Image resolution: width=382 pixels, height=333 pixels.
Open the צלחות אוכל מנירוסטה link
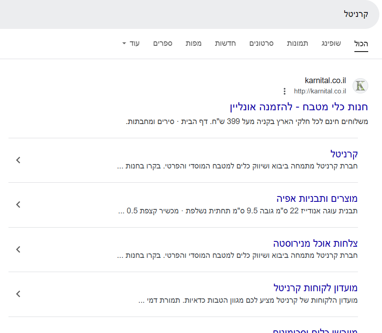pos(315,243)
